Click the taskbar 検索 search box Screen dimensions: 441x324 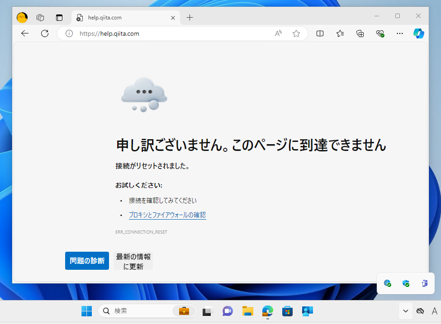(x=147, y=311)
